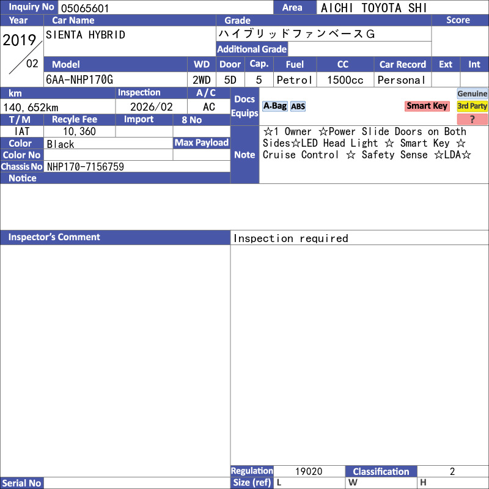This screenshot has width=489, height=489.
Task: Click the A.Bag equipment badge
Action: pyautogui.click(x=274, y=106)
